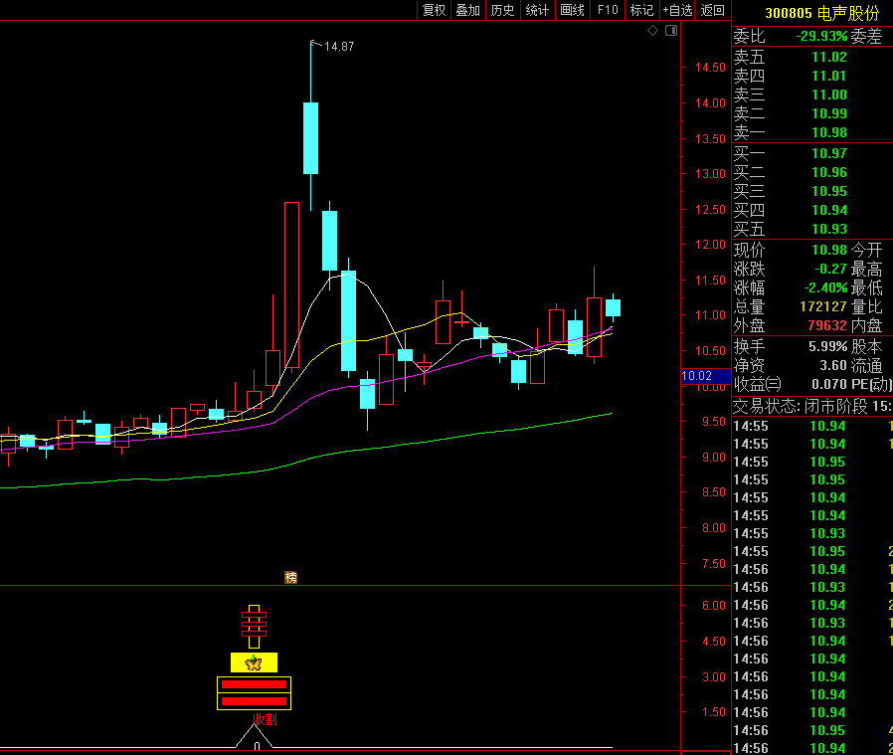Select the 画线 drawing tool
893x755 pixels.
click(573, 10)
